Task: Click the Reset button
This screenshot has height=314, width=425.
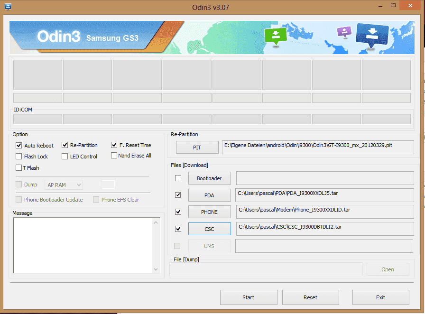Action: [x=311, y=297]
